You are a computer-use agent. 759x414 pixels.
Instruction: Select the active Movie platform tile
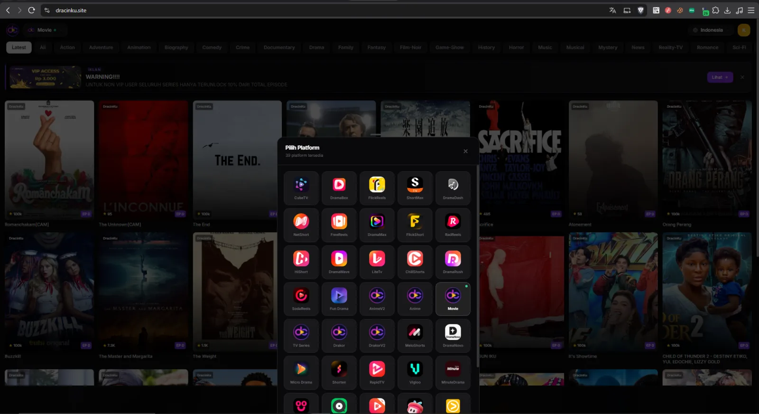(453, 299)
